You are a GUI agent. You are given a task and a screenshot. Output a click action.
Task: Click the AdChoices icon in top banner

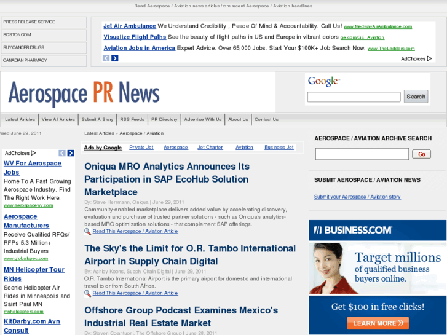[429, 58]
